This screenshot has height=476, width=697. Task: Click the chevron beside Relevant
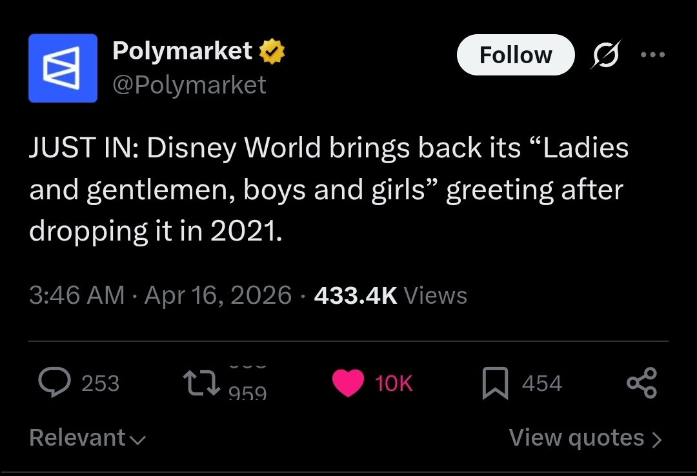tap(138, 441)
